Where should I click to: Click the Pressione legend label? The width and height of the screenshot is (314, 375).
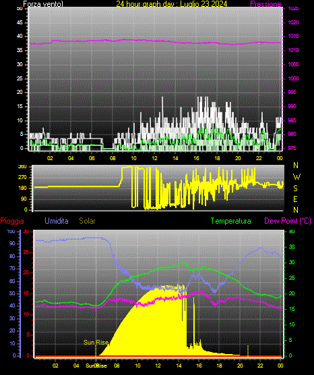click(265, 4)
